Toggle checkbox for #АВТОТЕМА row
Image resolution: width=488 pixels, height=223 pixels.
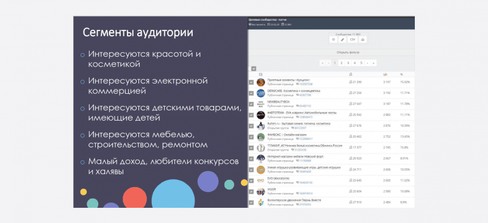[x=251, y=115]
